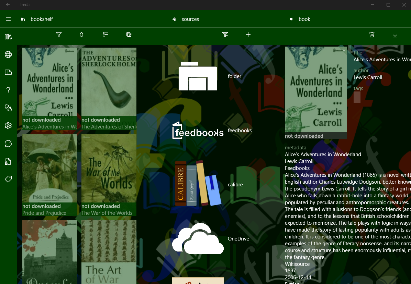411x284 pixels.
Task: Click the bookshelf multi-select icon
Action: tap(129, 35)
